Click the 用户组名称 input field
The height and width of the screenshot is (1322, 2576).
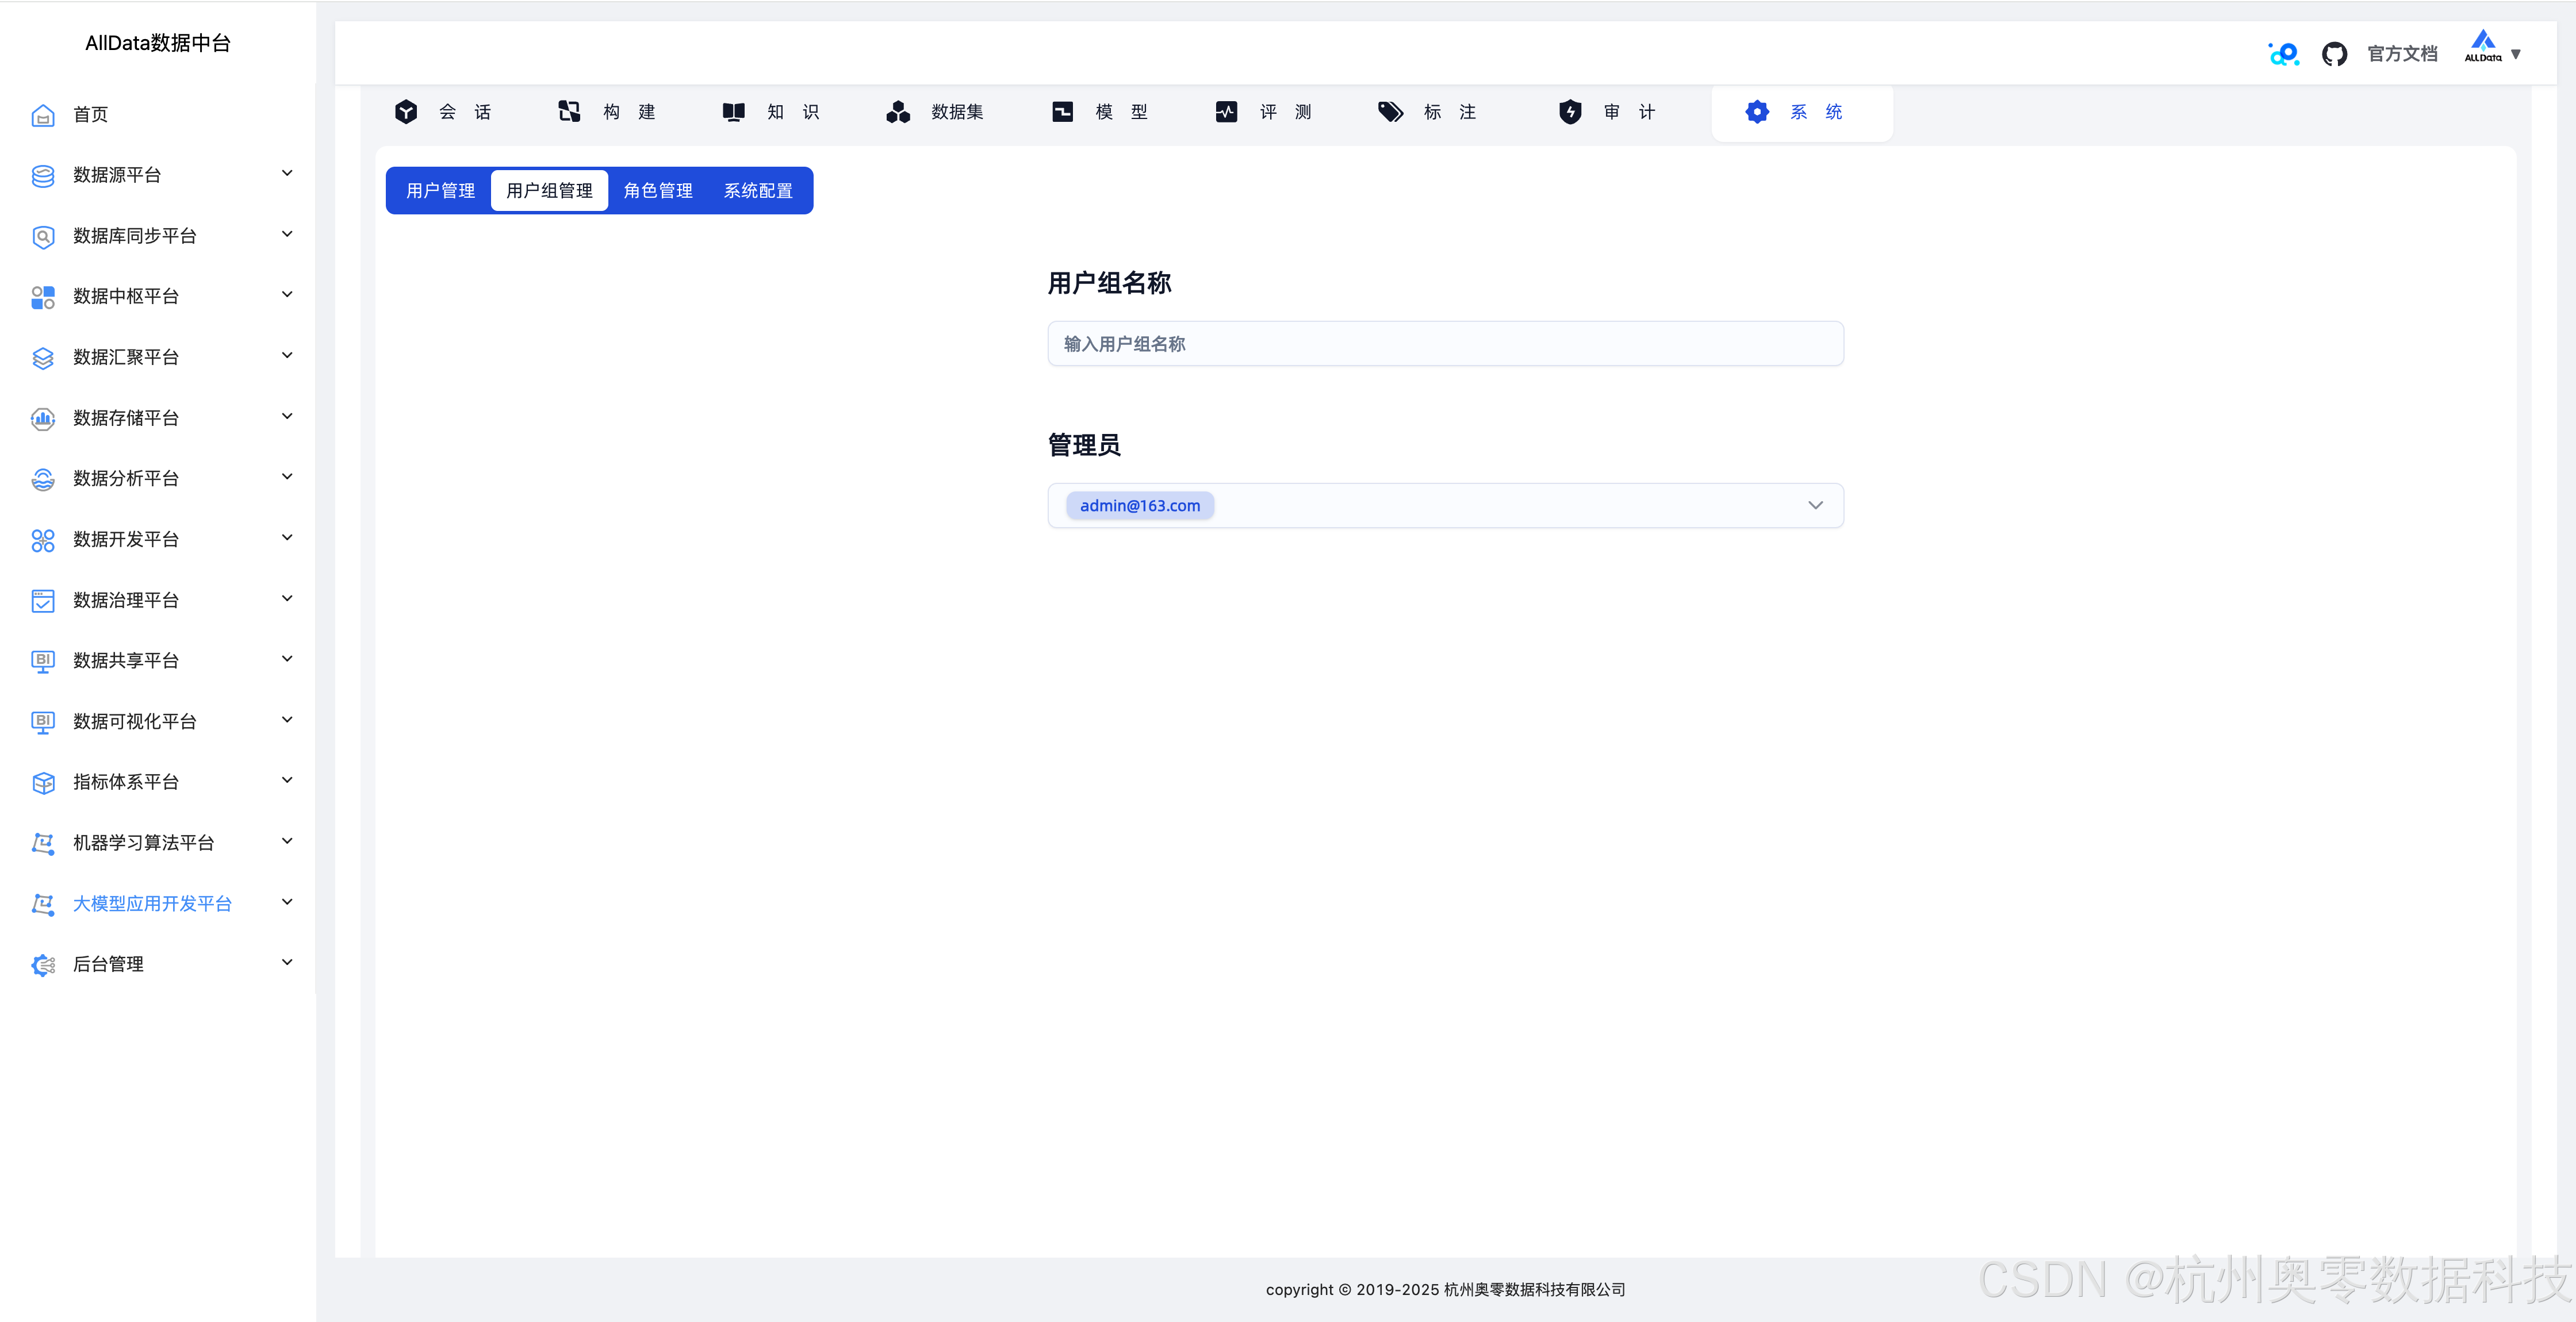tap(1445, 343)
